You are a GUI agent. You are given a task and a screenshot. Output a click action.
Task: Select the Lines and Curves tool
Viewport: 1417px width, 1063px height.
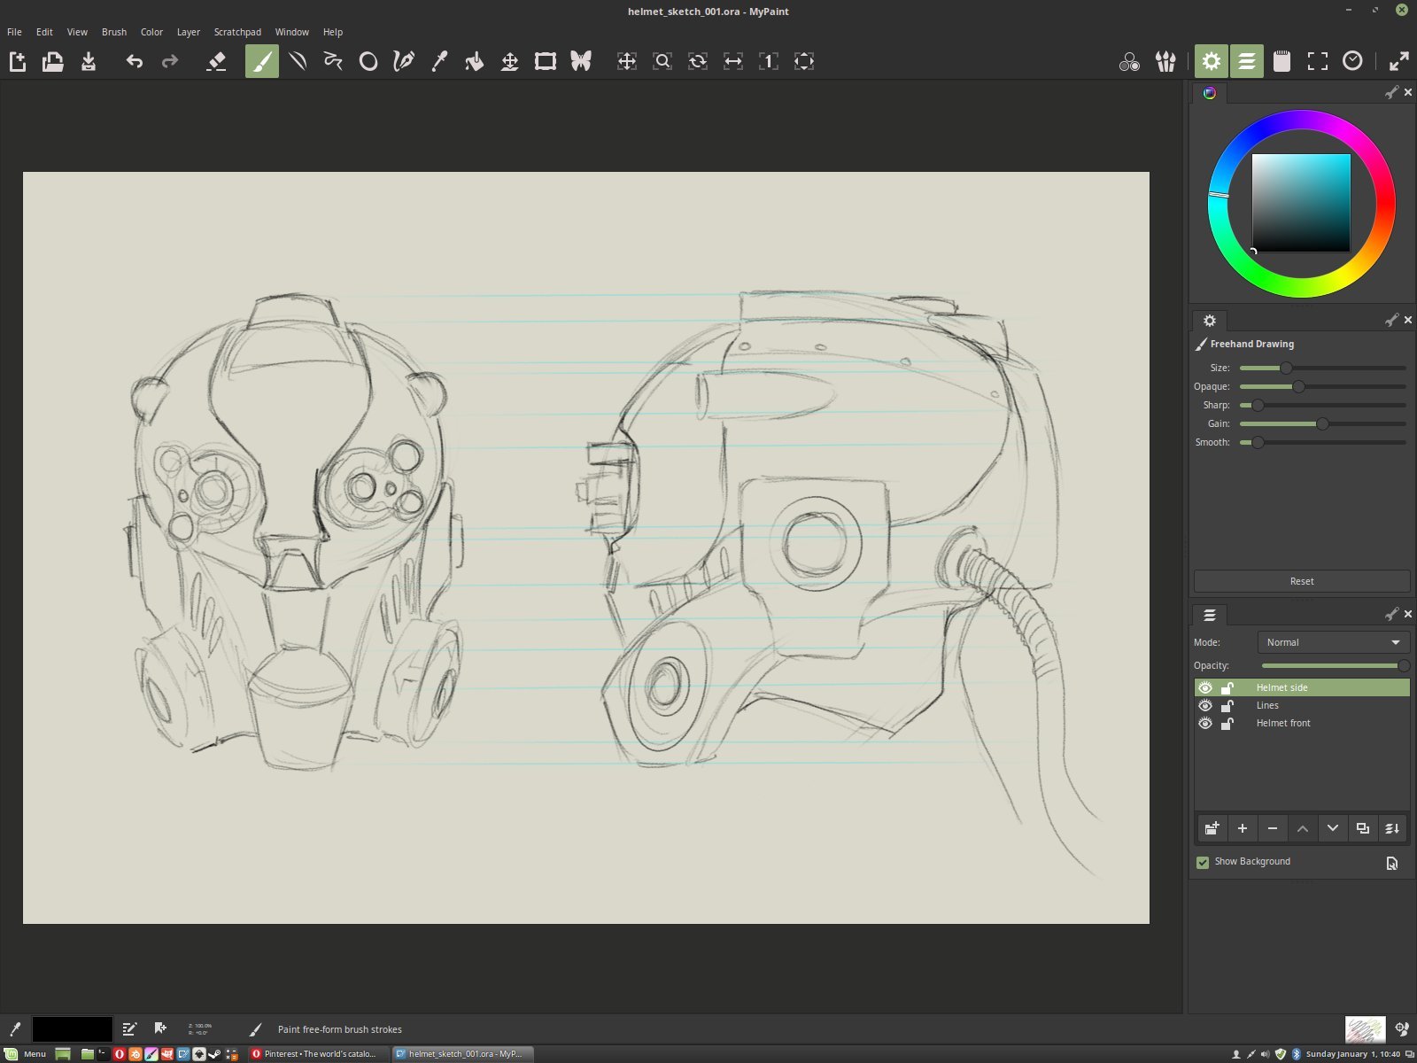click(x=298, y=61)
